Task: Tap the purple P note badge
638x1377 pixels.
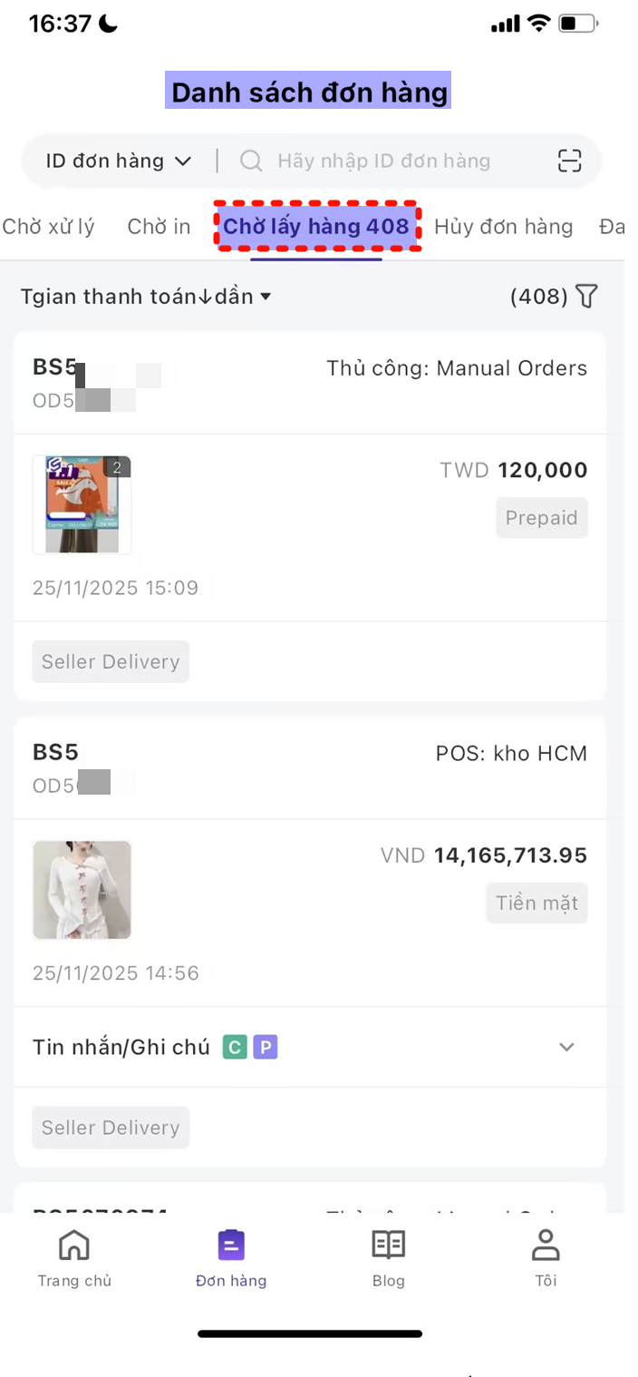Action: (265, 1048)
